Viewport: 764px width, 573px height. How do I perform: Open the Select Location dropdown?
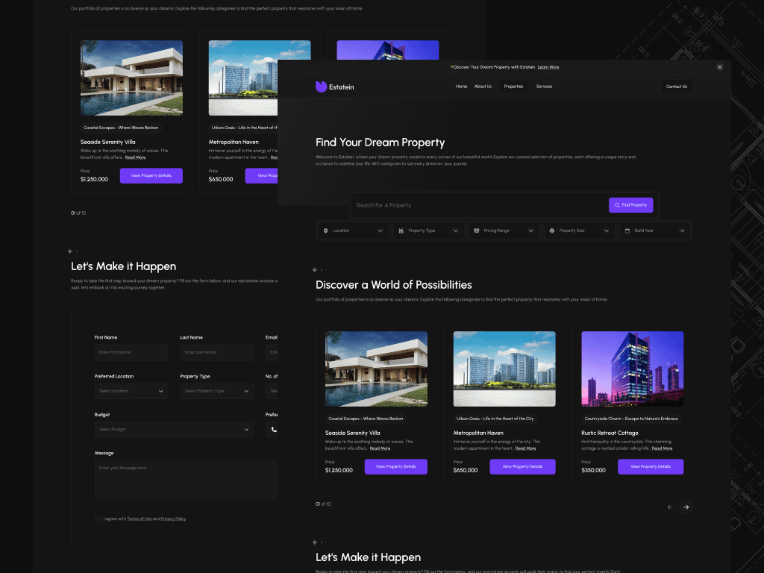coord(131,391)
